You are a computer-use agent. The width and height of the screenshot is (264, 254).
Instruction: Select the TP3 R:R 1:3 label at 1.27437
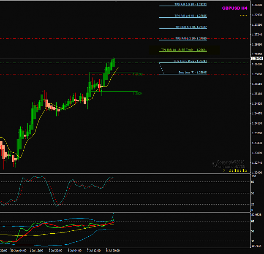(191, 27)
